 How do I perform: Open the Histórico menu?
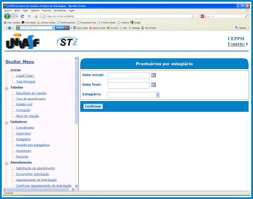point(35,10)
